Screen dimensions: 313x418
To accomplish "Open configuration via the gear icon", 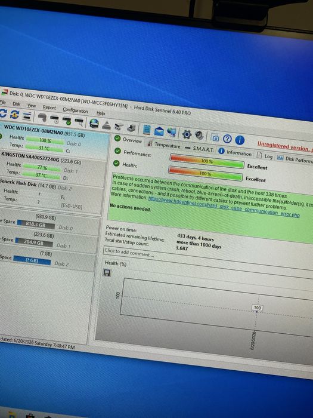I will [187, 134].
